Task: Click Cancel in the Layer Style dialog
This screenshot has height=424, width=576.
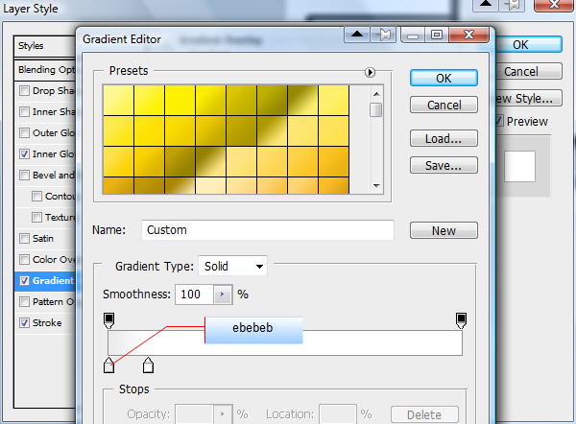Action: (x=528, y=71)
